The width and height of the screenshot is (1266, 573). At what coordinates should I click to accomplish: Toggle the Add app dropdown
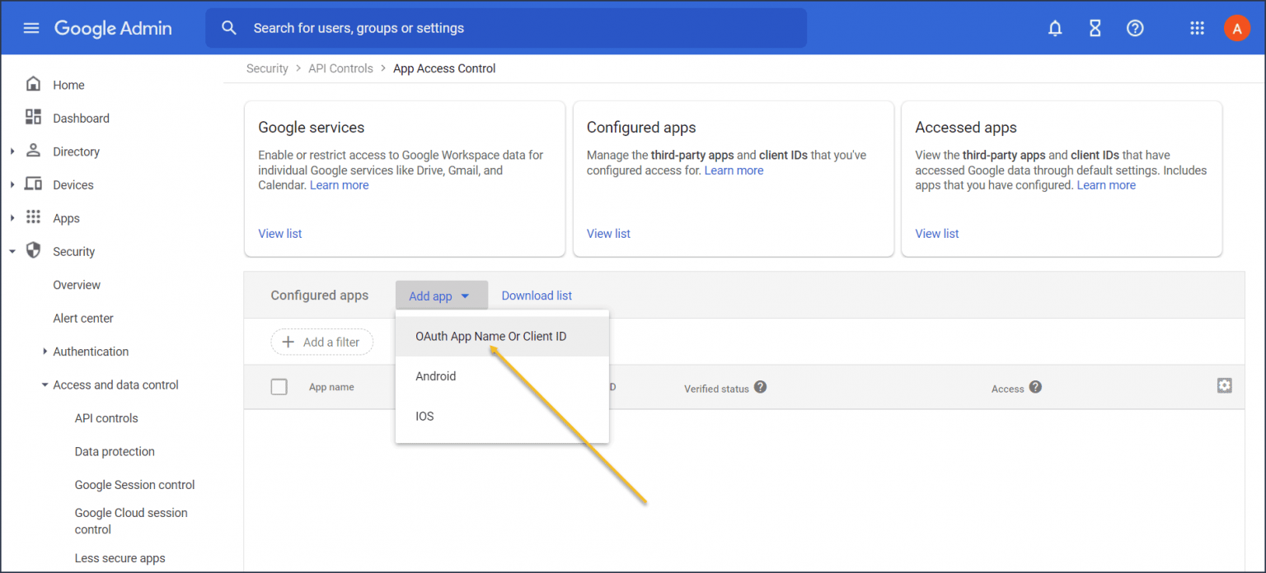point(441,296)
